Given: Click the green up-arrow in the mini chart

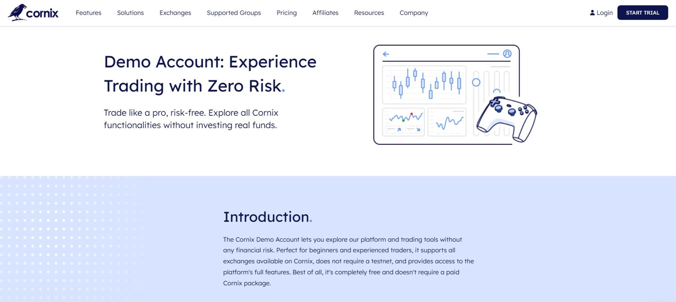Looking at the screenshot, I should tap(399, 129).
